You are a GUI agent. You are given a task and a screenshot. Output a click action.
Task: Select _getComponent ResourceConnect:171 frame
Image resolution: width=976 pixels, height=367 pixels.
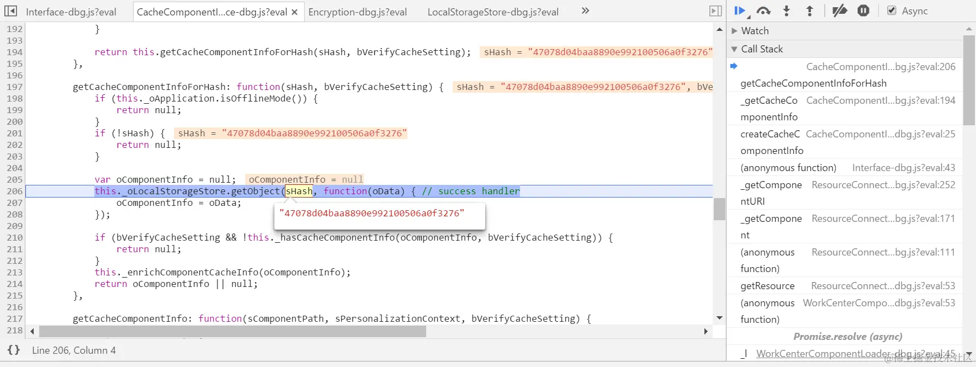click(845, 227)
